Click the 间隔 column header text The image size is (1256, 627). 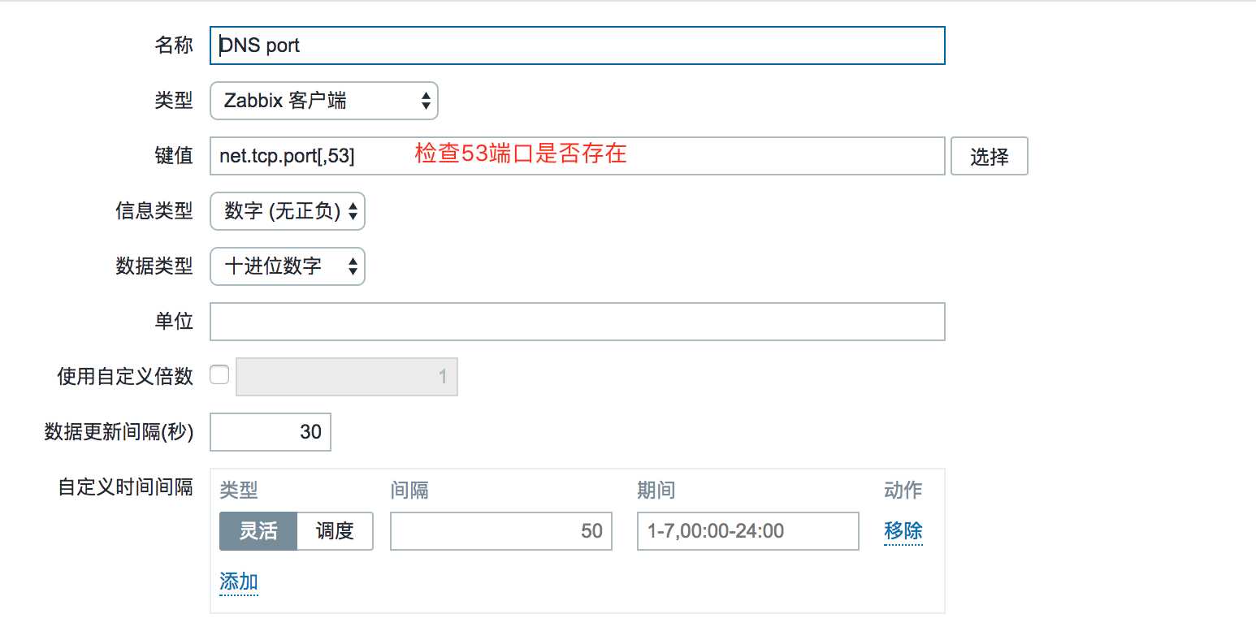pyautogui.click(x=409, y=491)
